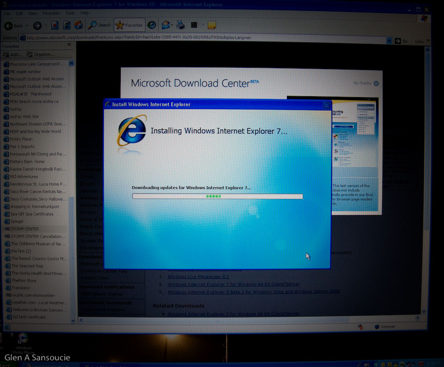
Task: Open the Search magnifier toolbar button
Action: [99, 25]
